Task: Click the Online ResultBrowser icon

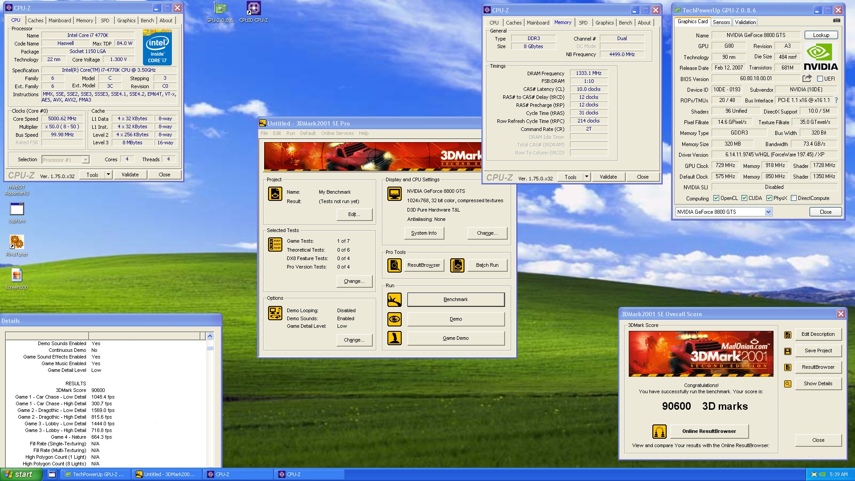Action: (x=660, y=431)
